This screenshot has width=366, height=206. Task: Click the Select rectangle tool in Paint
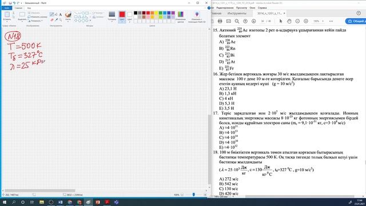pyautogui.click(x=22, y=16)
